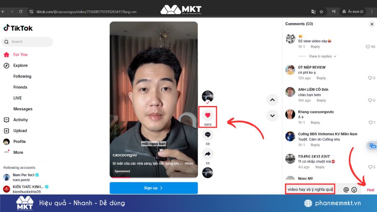The image size is (377, 212).
Task: Toggle like on the THĂNG 2K15 EDIT comment
Action: point(369,167)
